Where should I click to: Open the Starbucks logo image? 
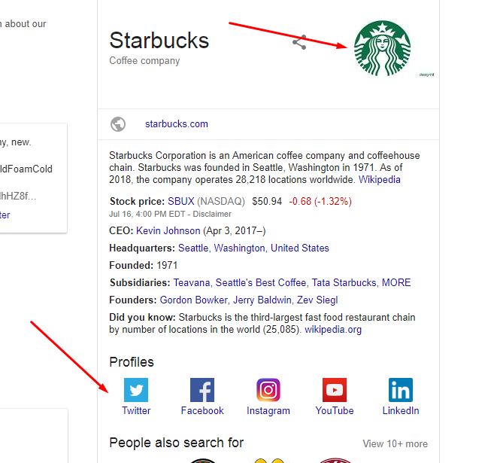point(382,48)
